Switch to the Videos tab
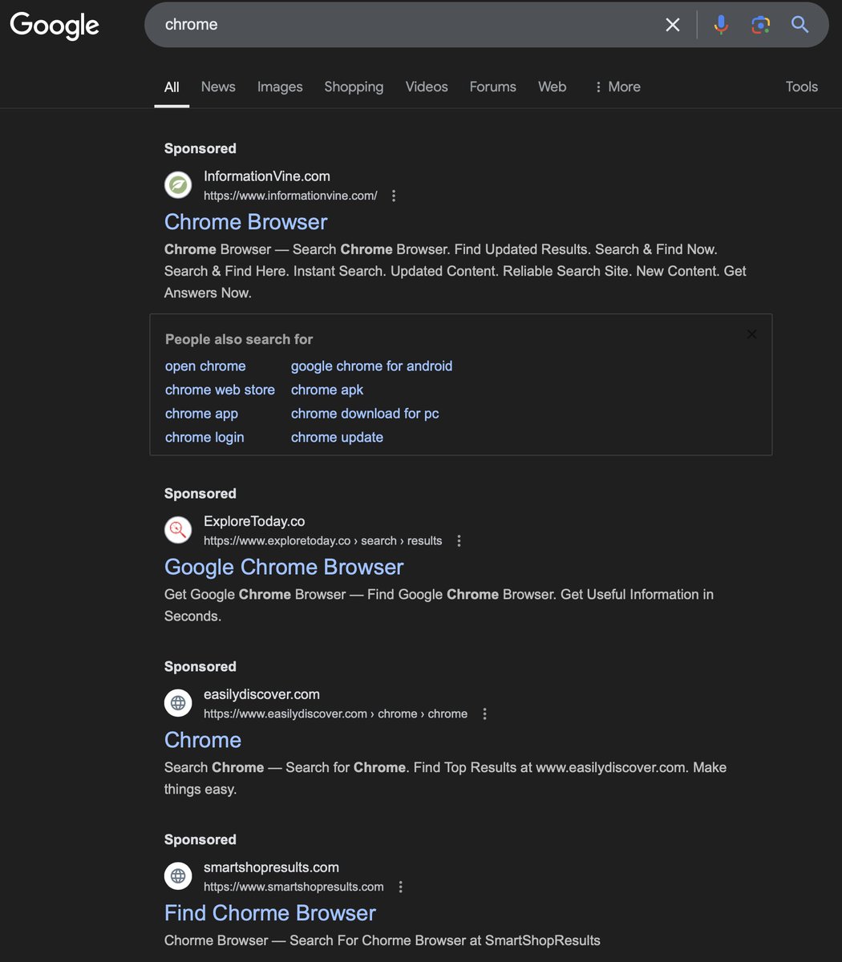Screen dimensions: 842x962 point(427,87)
